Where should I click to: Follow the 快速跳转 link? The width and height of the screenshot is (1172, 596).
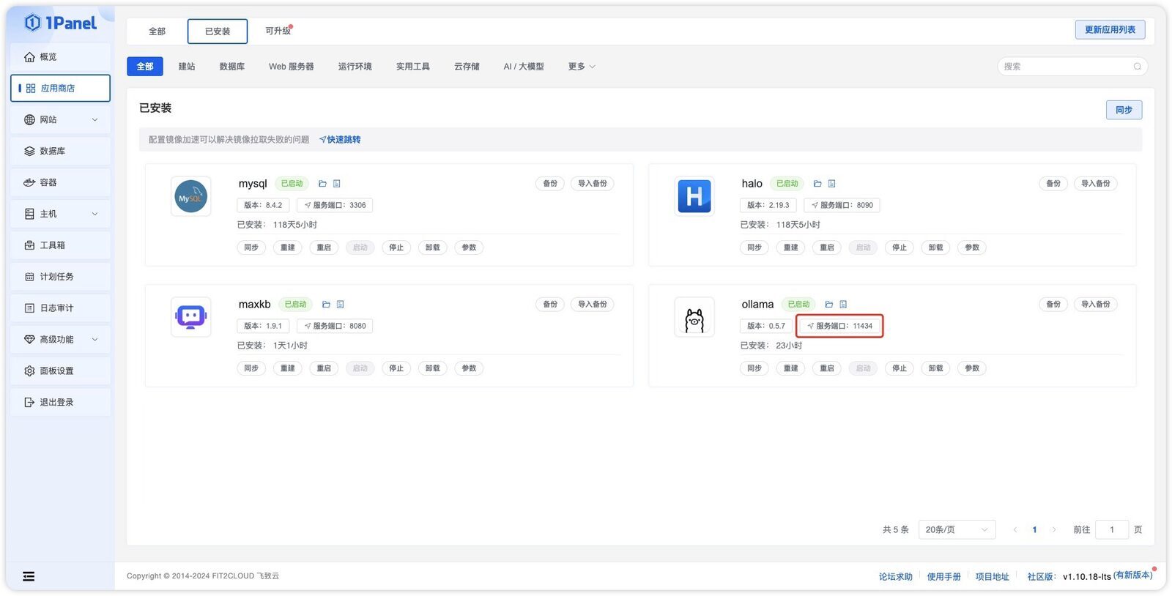click(x=340, y=140)
